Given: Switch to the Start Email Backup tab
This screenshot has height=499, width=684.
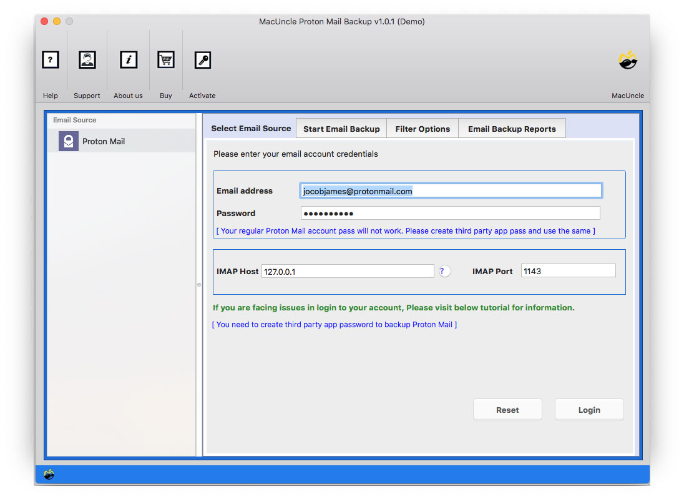Looking at the screenshot, I should point(341,128).
